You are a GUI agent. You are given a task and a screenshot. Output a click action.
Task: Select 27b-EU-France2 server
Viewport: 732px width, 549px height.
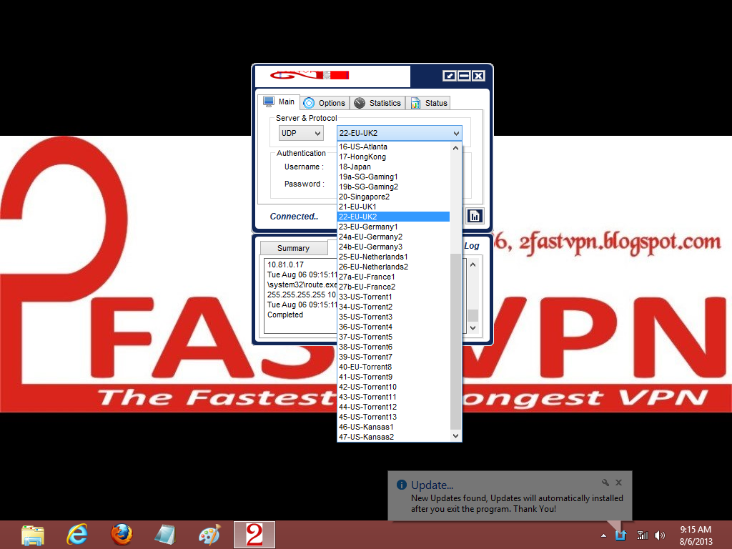[x=393, y=287]
